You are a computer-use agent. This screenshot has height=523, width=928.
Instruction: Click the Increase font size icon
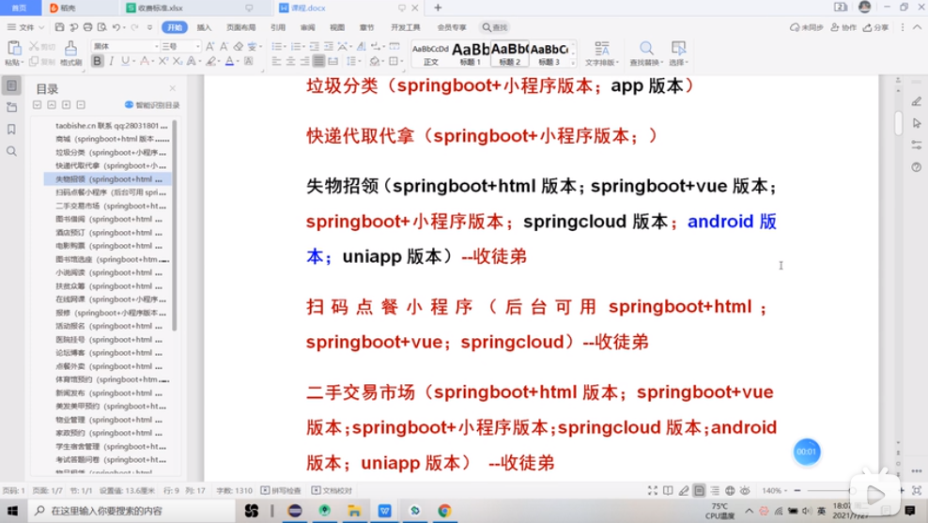pyautogui.click(x=209, y=46)
